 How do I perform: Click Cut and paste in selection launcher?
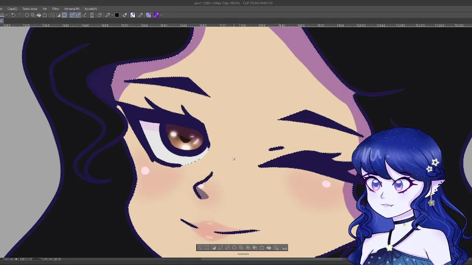248,248
